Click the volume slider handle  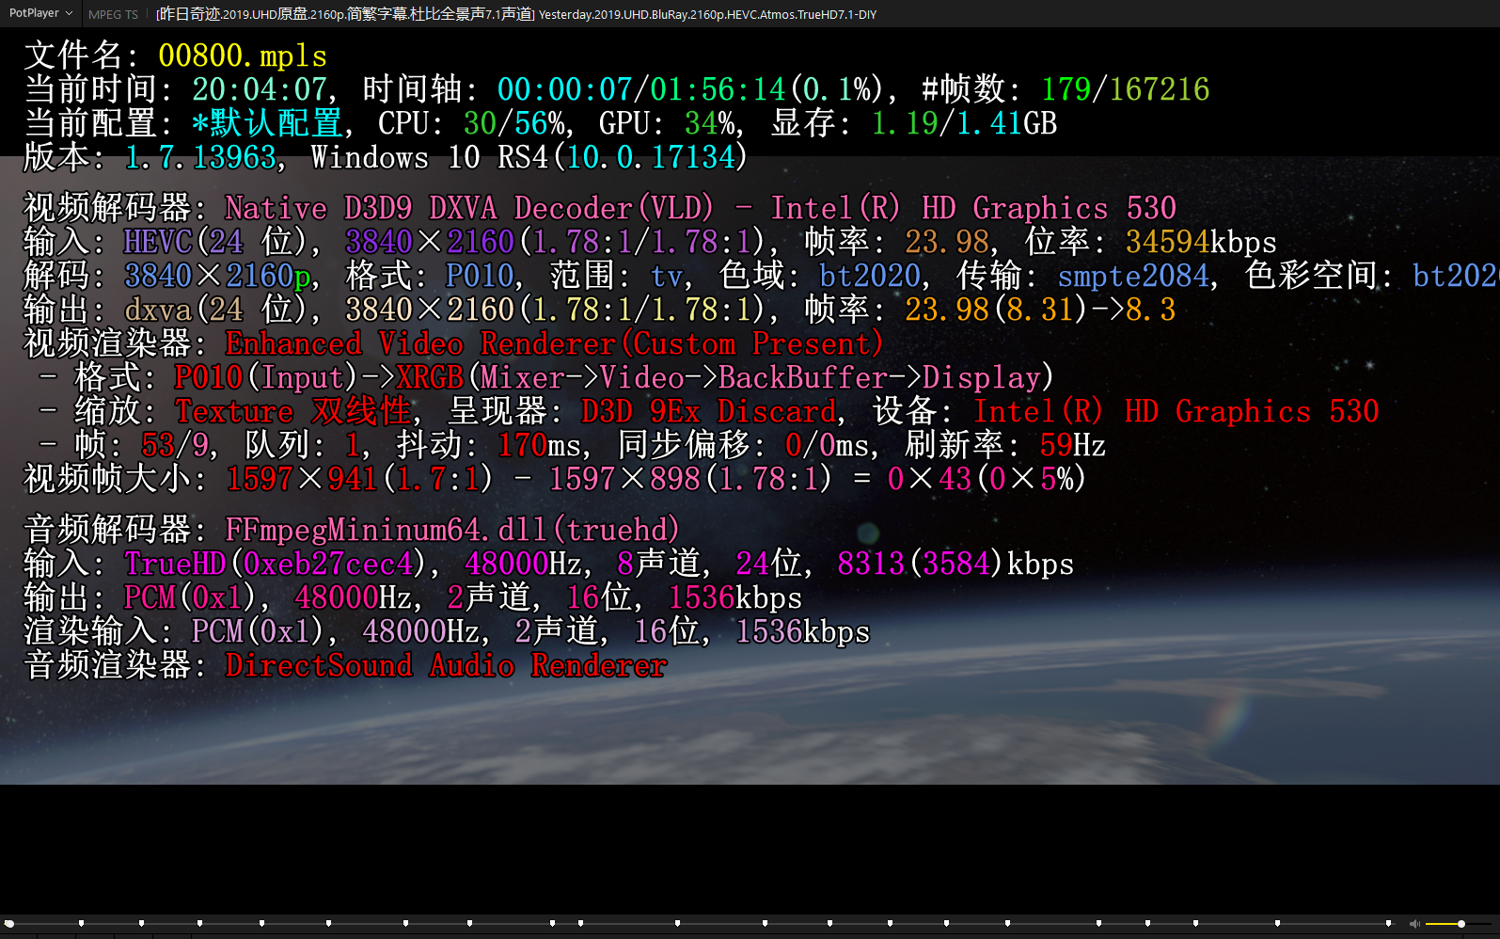(x=1461, y=924)
